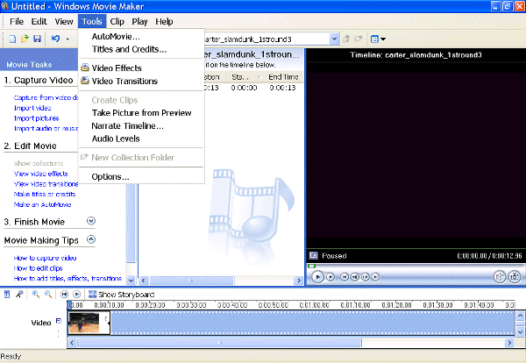Screen dimensions: 526x363
Task: Click View video effects link
Action: pyautogui.click(x=40, y=174)
